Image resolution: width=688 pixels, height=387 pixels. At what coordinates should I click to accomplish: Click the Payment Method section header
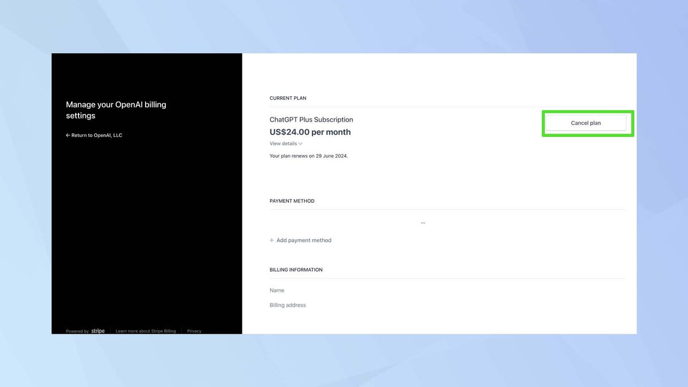pos(292,201)
